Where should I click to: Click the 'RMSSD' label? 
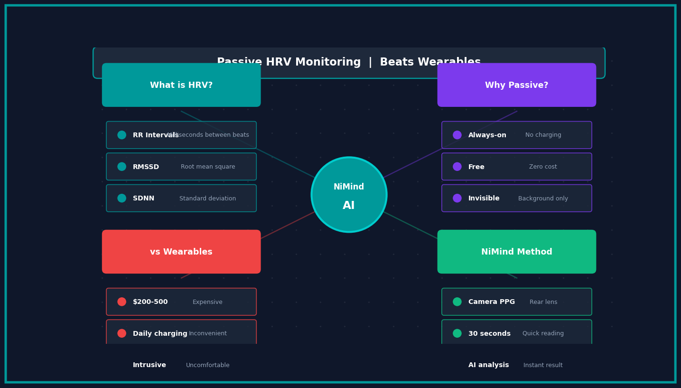[146, 167]
